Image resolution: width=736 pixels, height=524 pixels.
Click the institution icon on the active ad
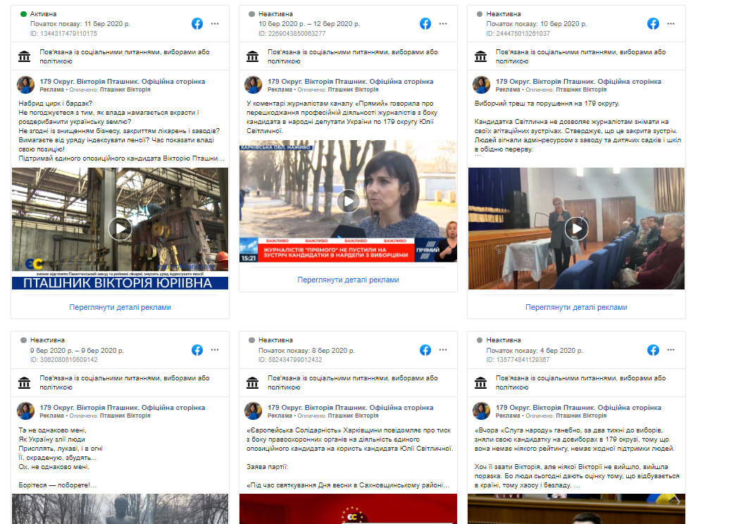coord(24,56)
